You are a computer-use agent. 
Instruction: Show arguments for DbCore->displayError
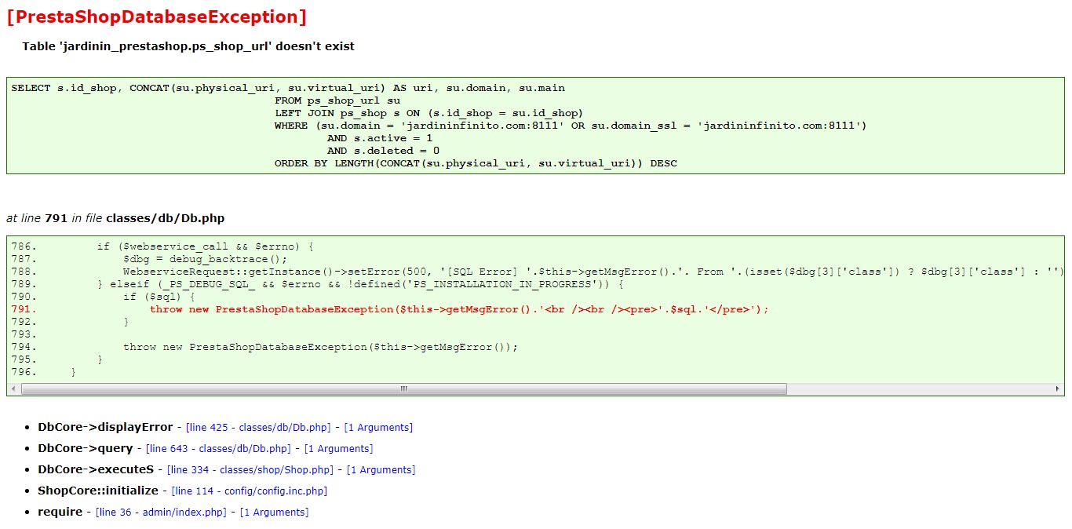tap(378, 428)
